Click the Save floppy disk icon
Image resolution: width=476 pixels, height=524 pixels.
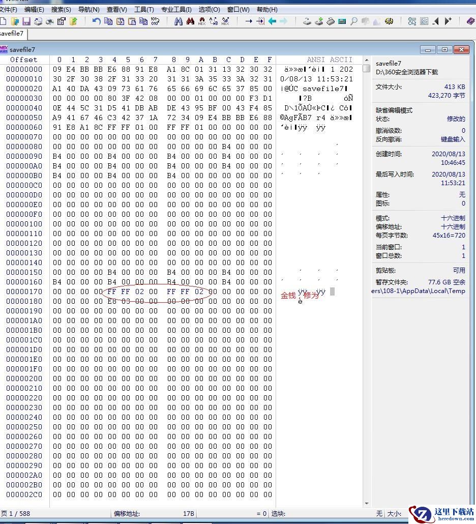click(26, 21)
